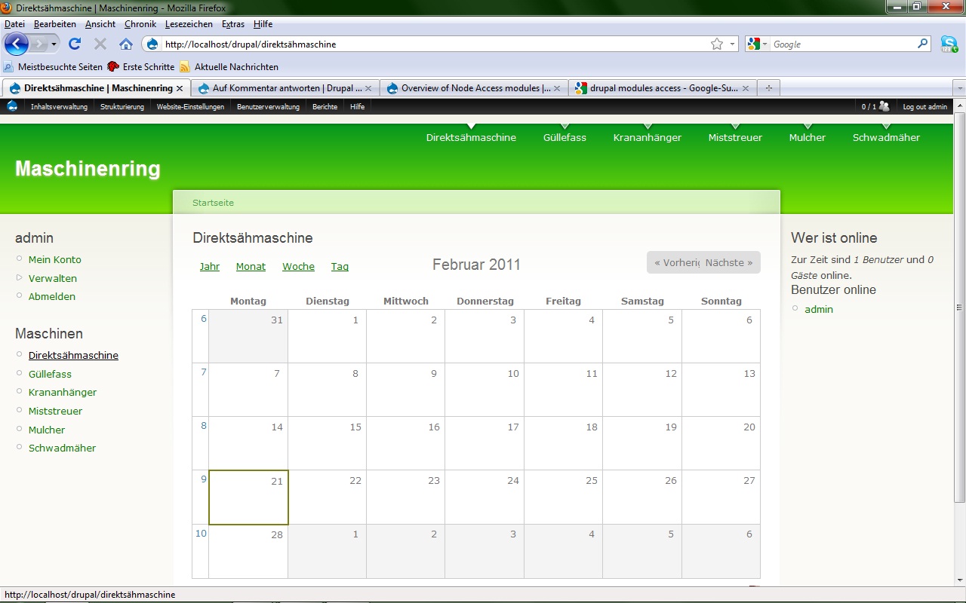Open the search engine selector dropdown

pos(756,44)
